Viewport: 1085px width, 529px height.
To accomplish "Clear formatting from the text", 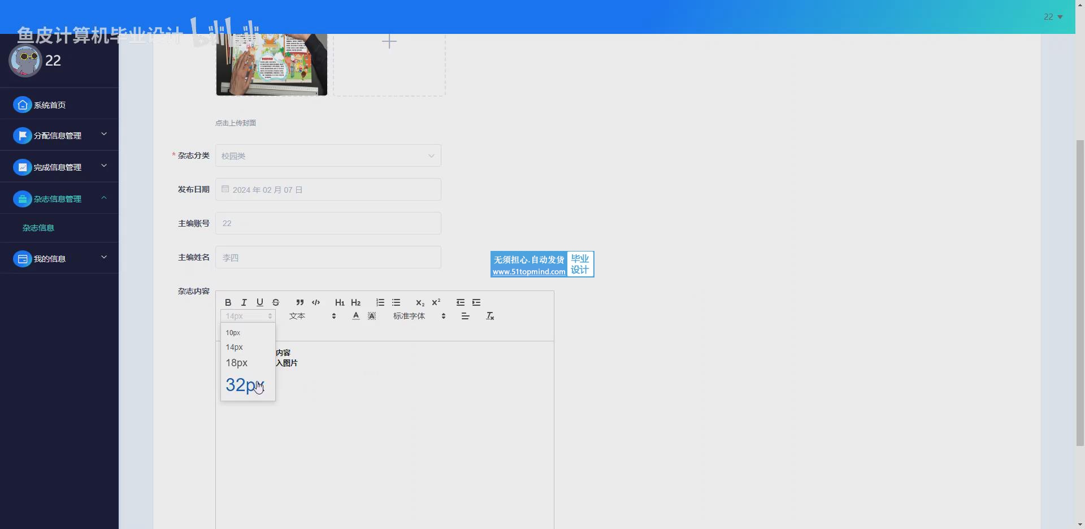I will 490,316.
